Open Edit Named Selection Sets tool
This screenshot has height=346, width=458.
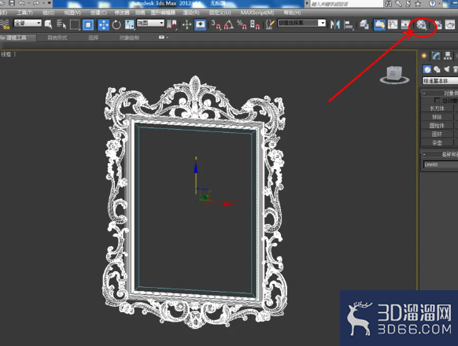[270, 24]
